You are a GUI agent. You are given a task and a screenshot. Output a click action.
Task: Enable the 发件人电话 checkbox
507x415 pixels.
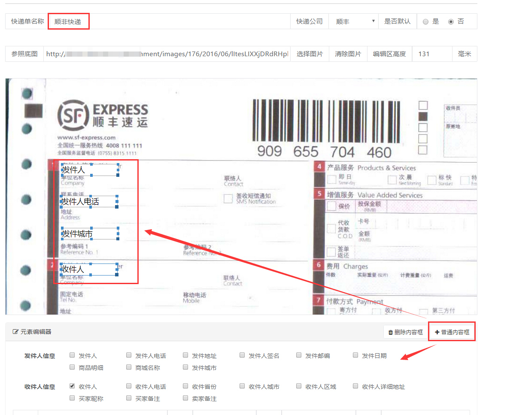(129, 355)
